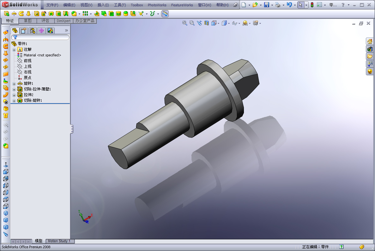Expand the 旋转1 feature node
Image resolution: width=375 pixels, height=251 pixels.
pyautogui.click(x=14, y=84)
